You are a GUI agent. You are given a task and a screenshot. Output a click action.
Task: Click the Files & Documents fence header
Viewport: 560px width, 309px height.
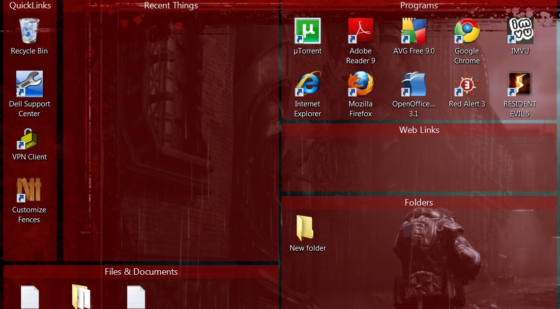pos(141,272)
